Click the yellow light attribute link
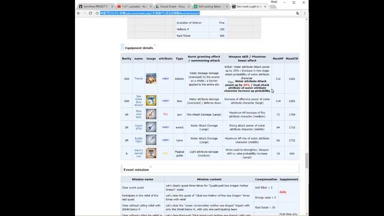 click(x=166, y=154)
